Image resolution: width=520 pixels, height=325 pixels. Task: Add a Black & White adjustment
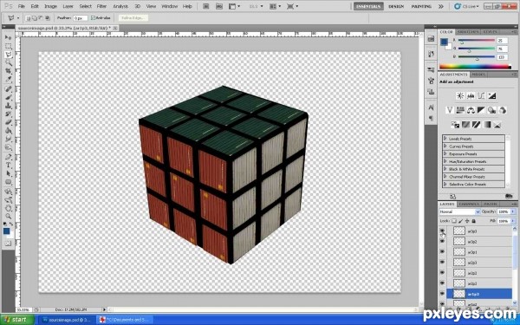[481, 110]
